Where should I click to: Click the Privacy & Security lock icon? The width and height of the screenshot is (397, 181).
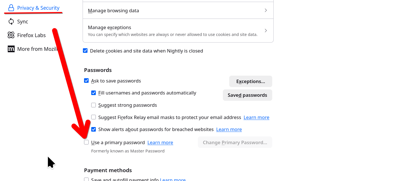click(11, 8)
